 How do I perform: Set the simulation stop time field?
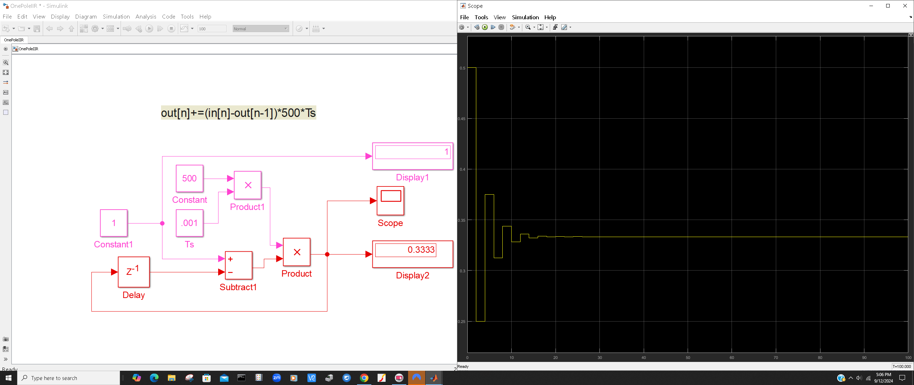pyautogui.click(x=212, y=29)
